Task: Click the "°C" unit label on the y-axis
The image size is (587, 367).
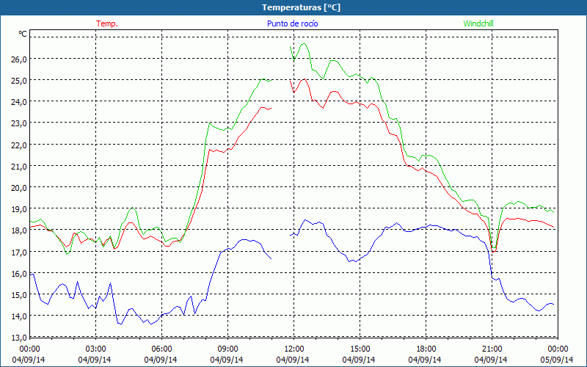Action: (x=23, y=34)
